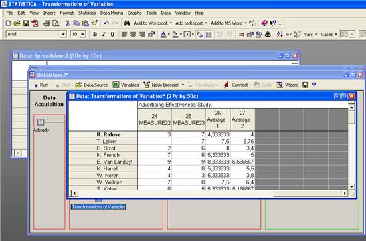Save the DataMiner2 project floppy icon

pos(305,85)
